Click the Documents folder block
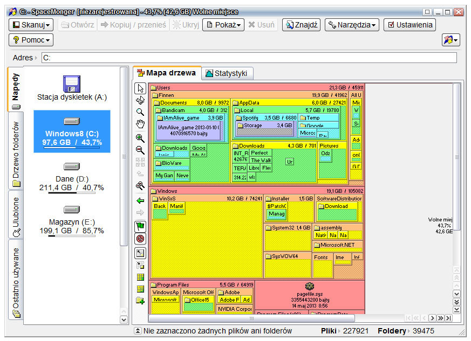Screen dimensions: 471x341 192,102
